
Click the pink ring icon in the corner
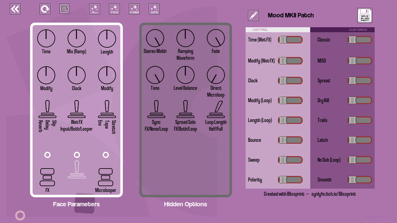20,216
